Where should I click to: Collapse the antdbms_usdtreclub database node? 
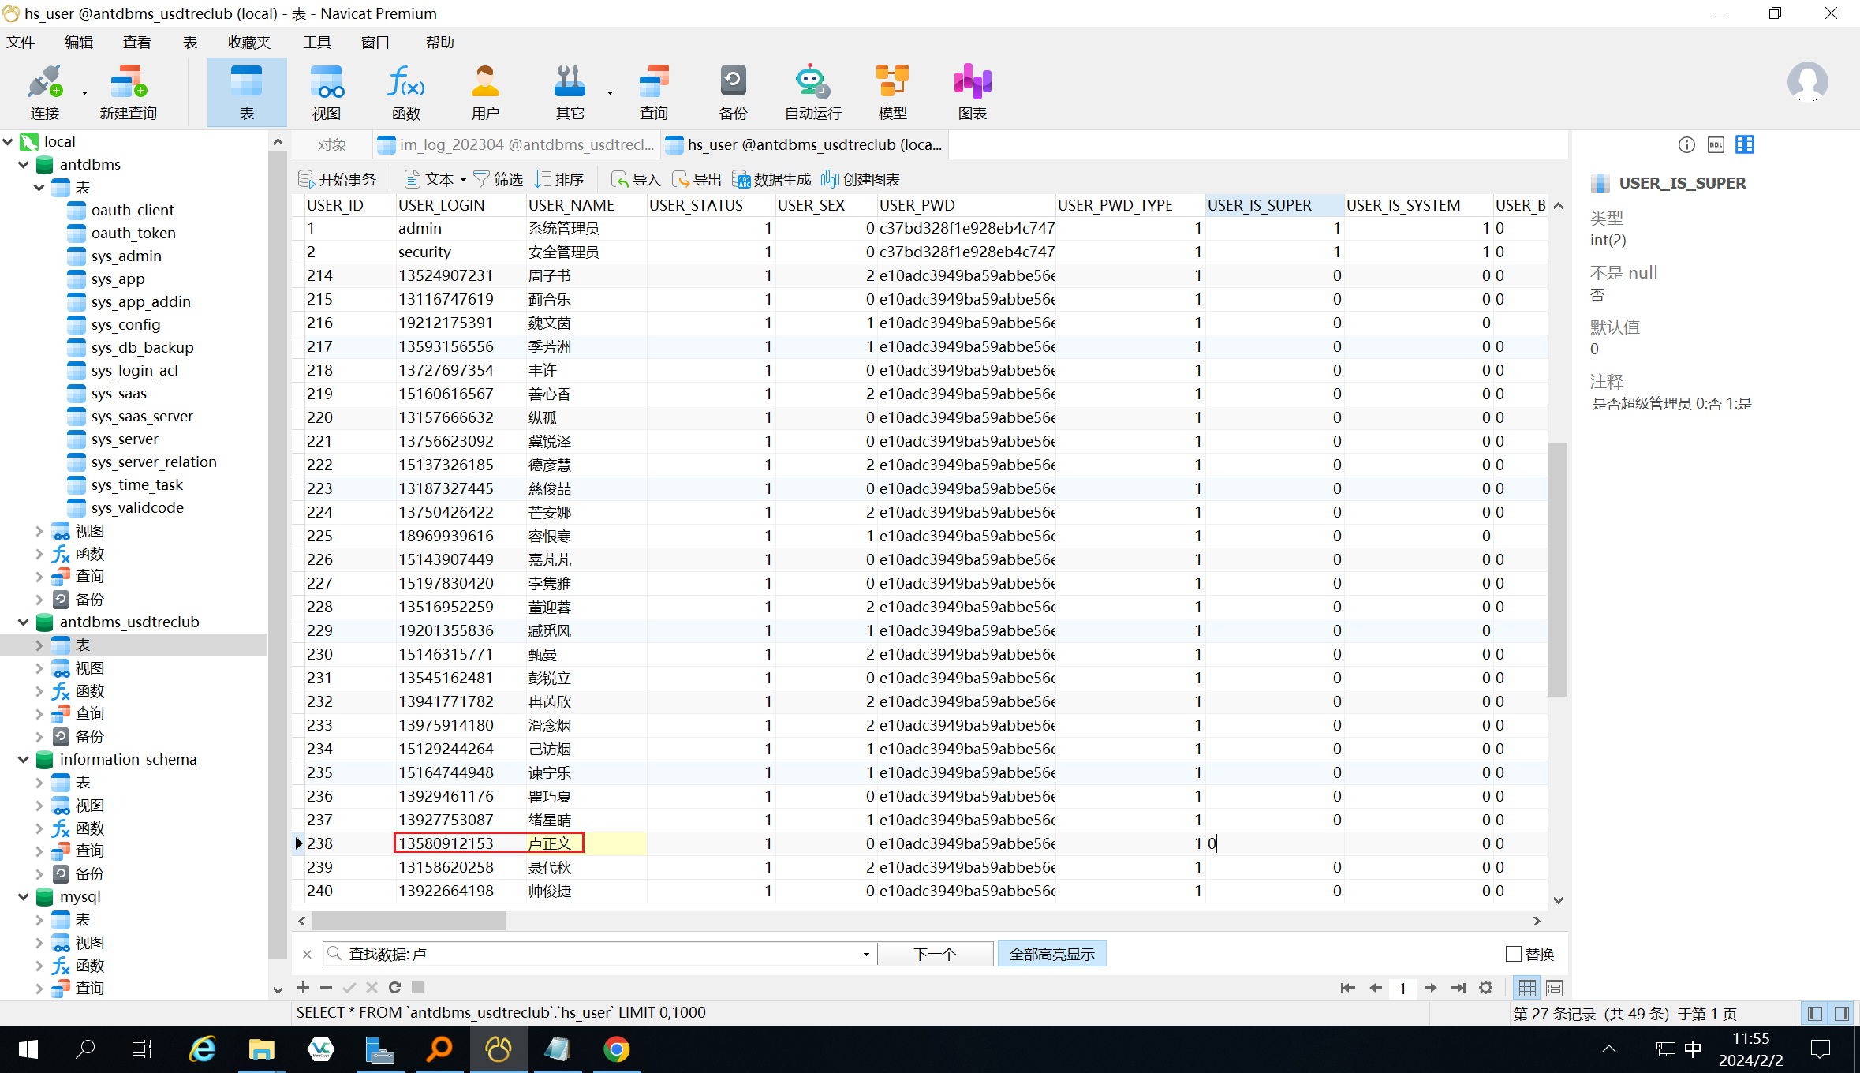coord(24,622)
